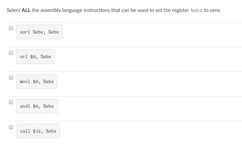Click the orl mnemonic in the second answer
The image size is (242, 150).
[23, 57]
